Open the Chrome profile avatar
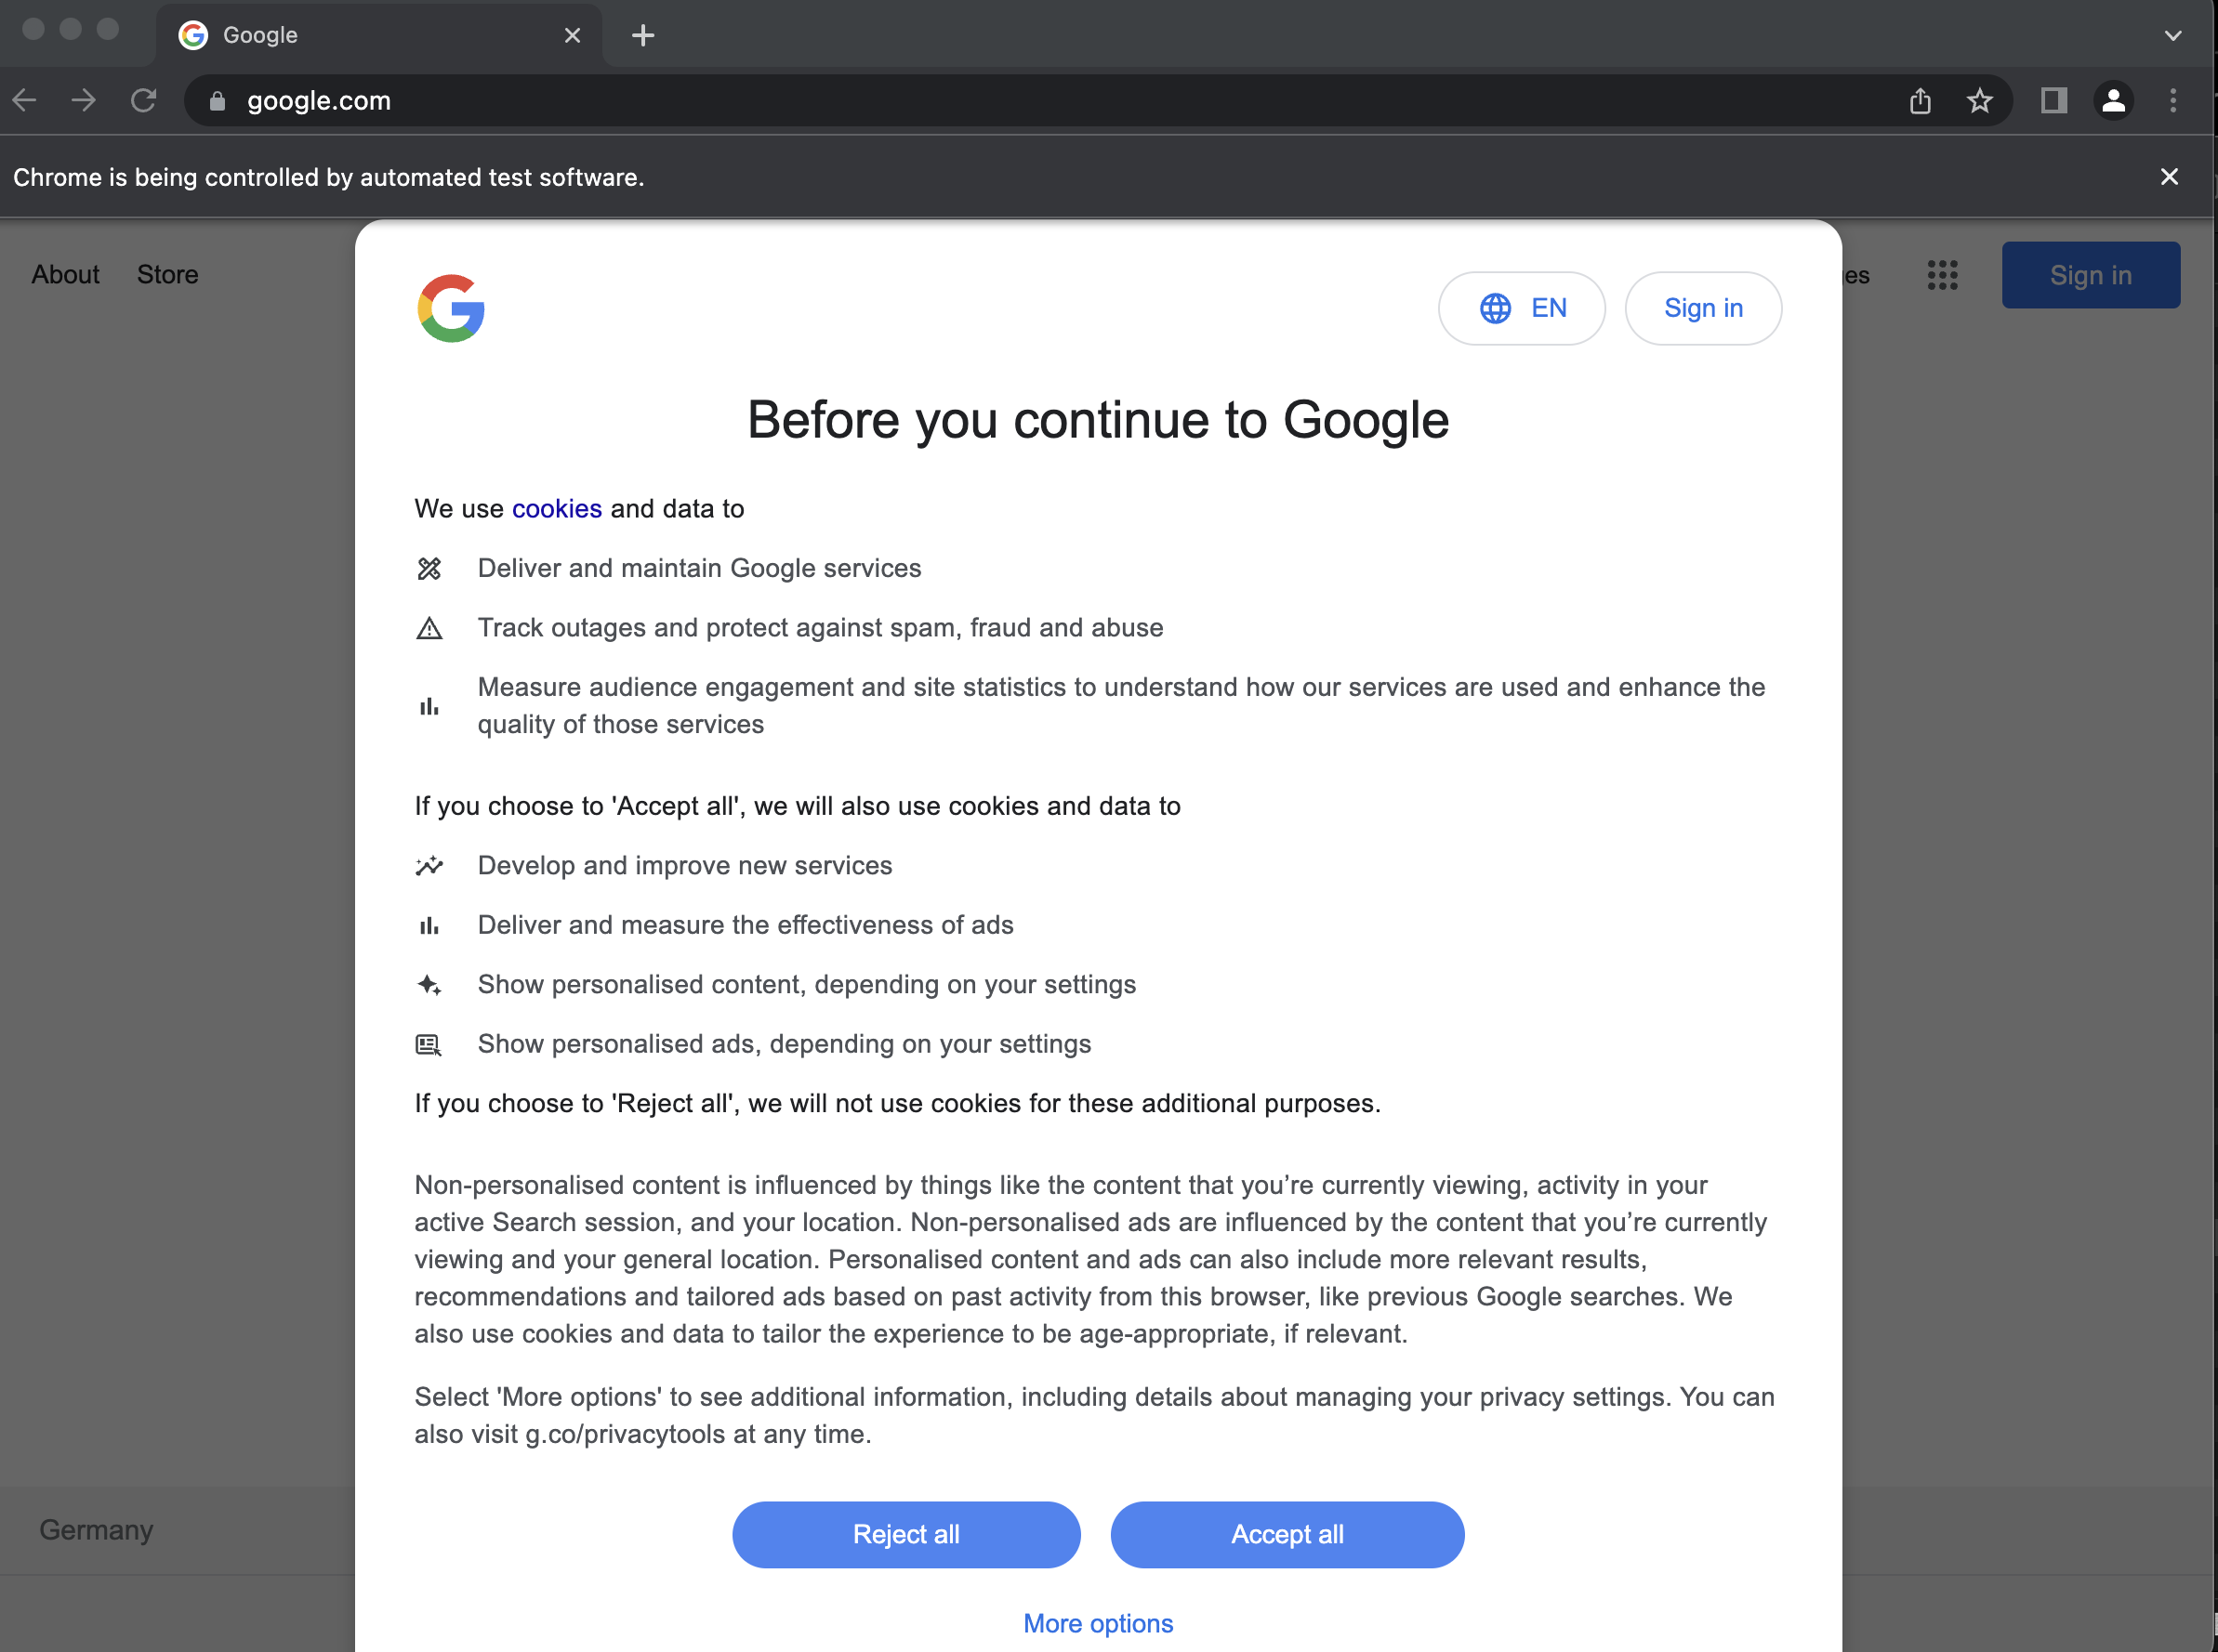Viewport: 2218px width, 1652px height. coord(2113,100)
